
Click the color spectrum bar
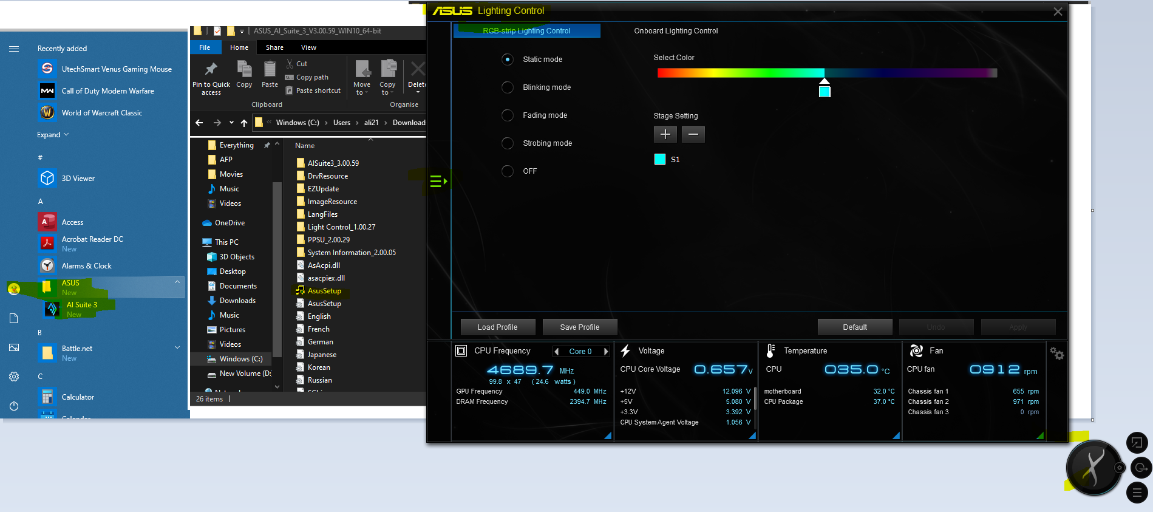click(827, 73)
